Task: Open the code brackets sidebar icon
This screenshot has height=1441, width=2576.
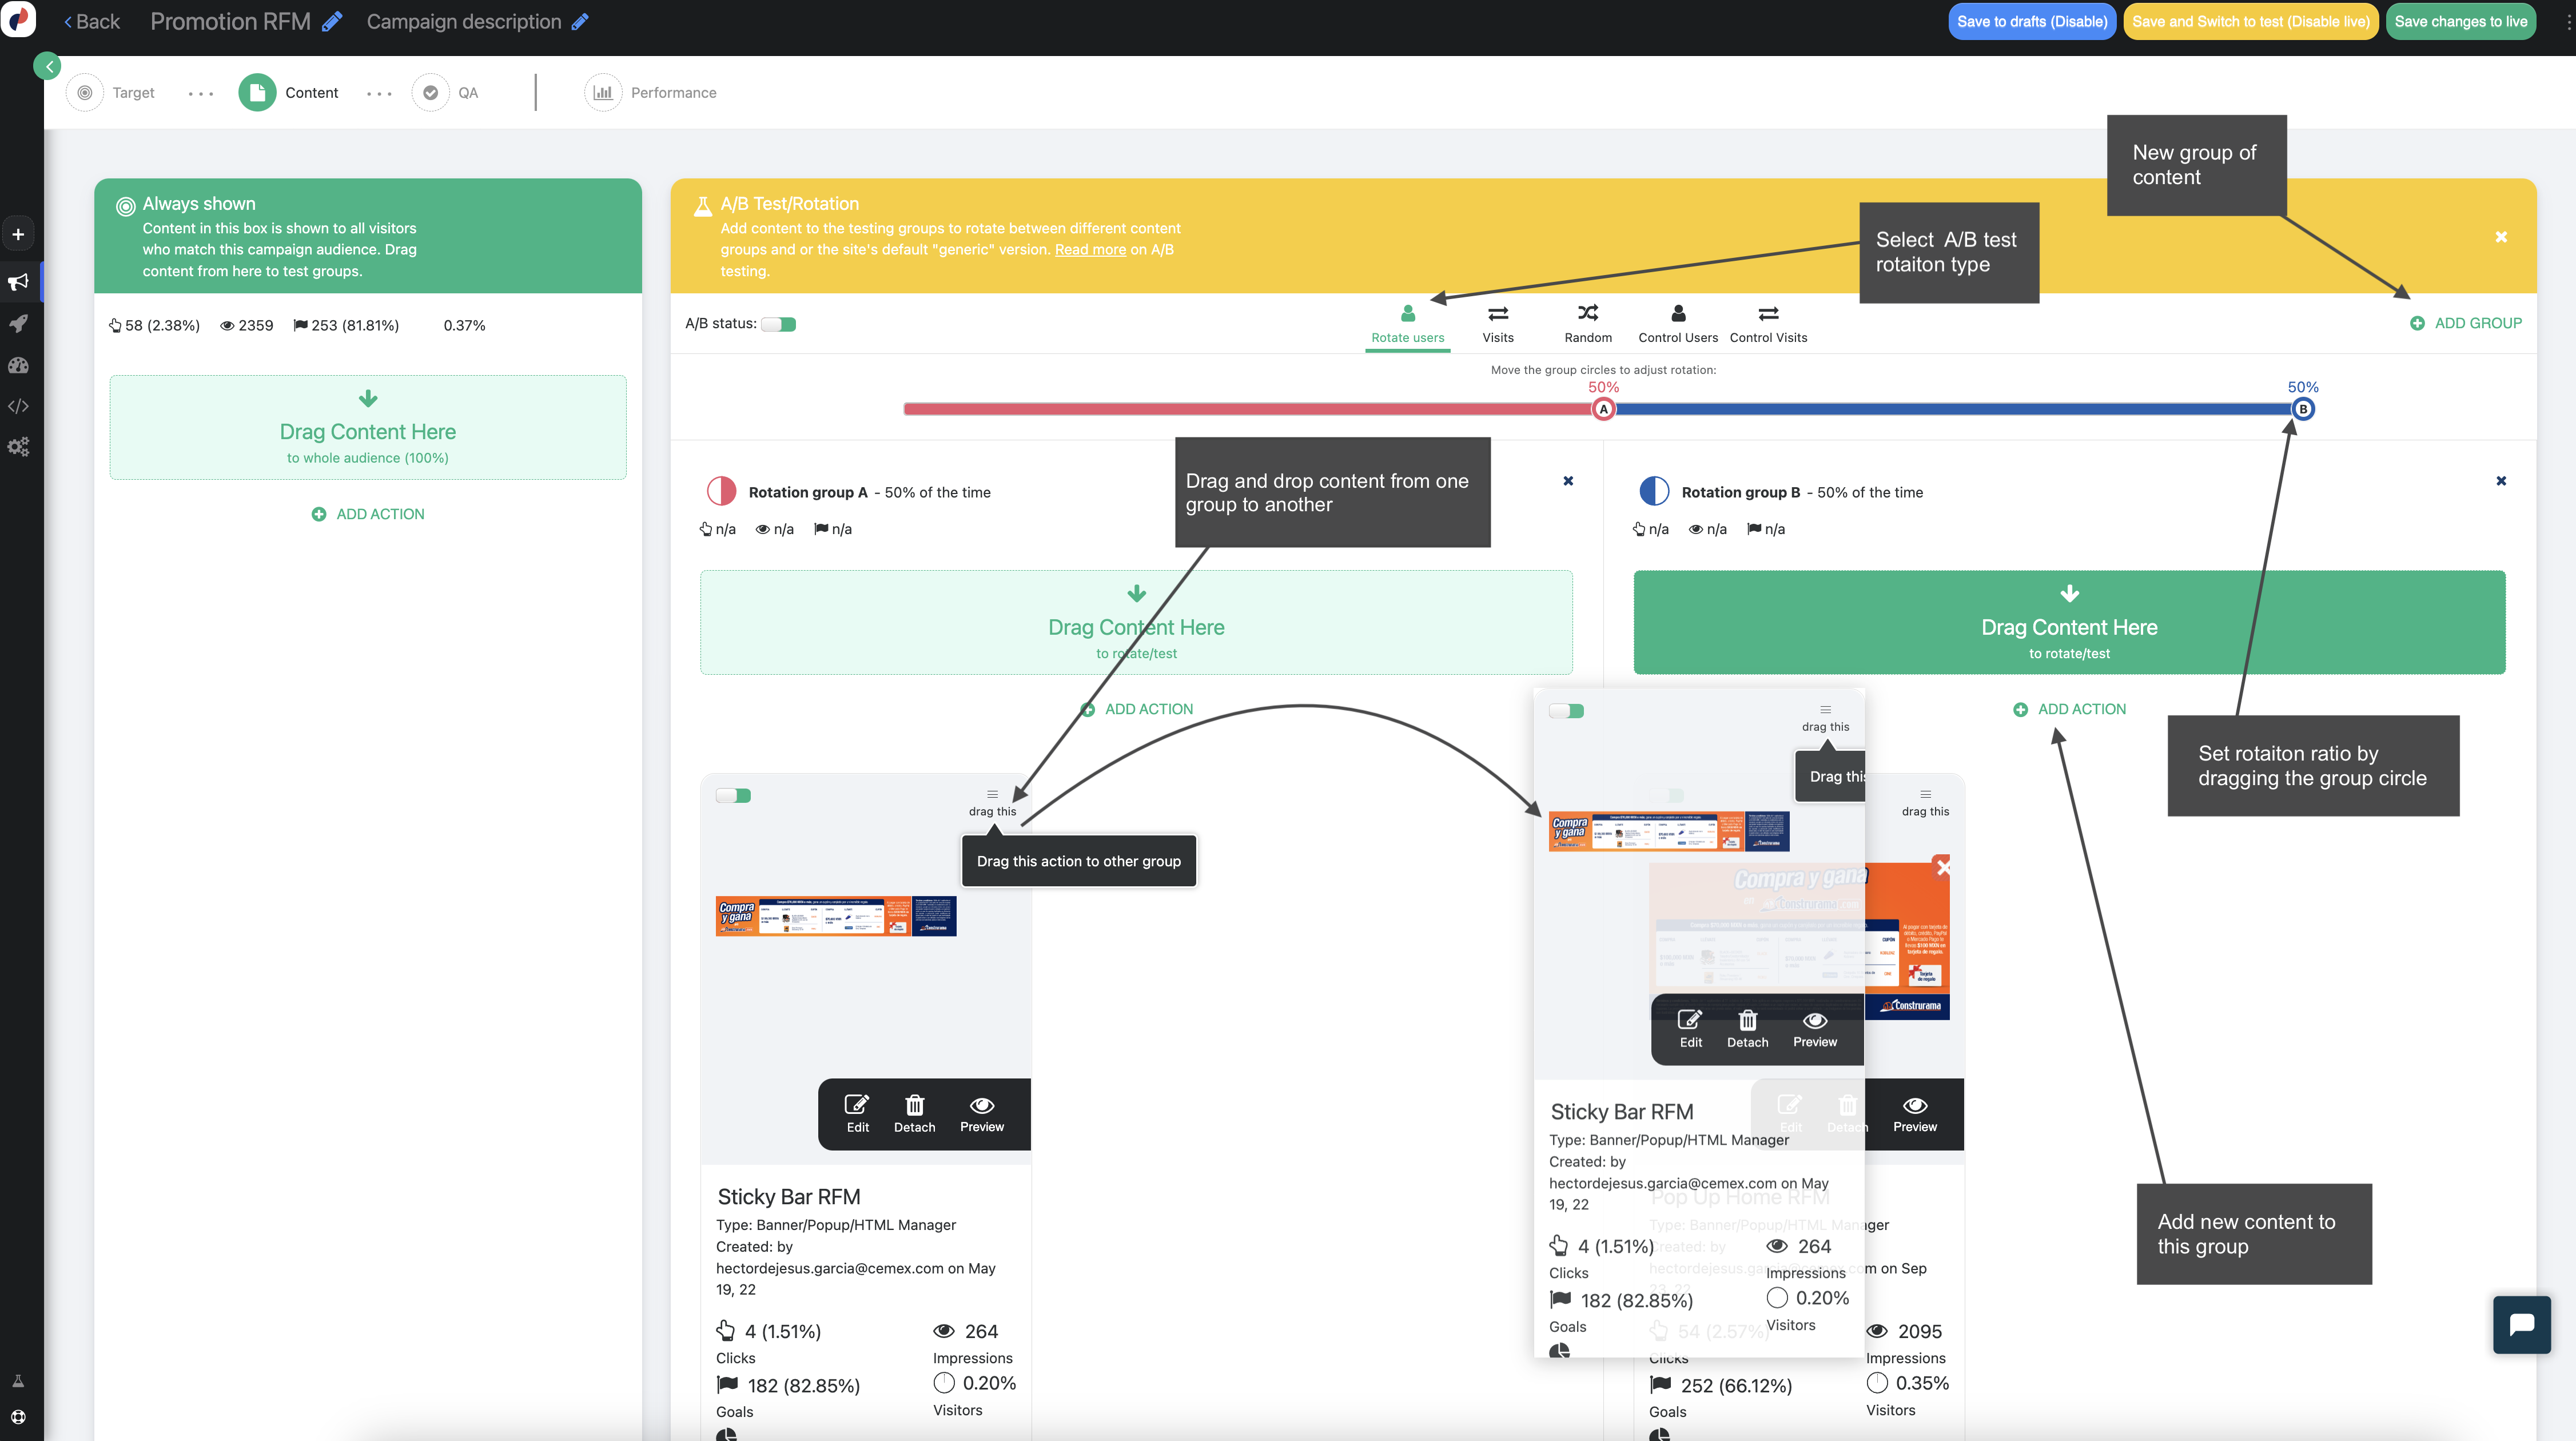Action: pyautogui.click(x=18, y=406)
